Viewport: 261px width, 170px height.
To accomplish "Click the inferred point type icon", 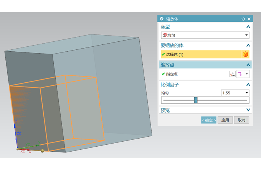I will (240, 74).
